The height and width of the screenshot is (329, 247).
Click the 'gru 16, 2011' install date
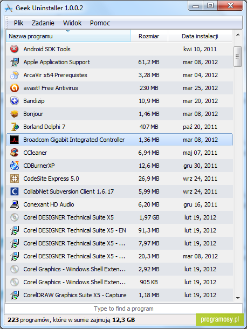point(200,204)
